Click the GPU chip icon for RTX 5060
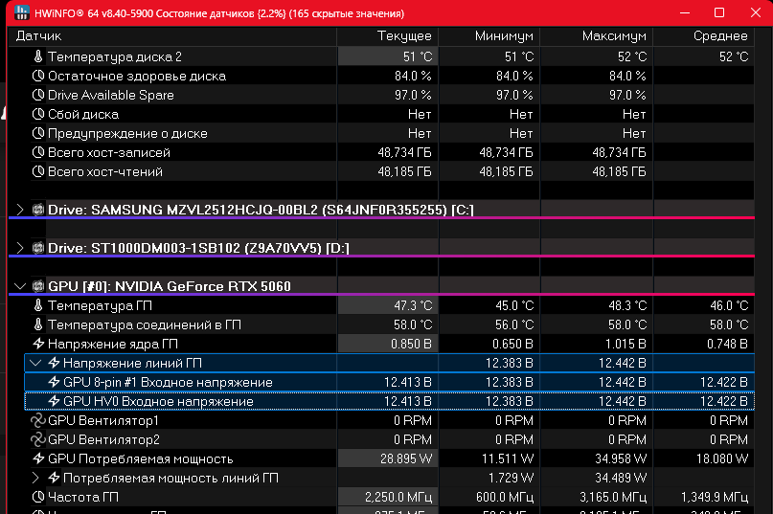The image size is (773, 514). point(38,286)
